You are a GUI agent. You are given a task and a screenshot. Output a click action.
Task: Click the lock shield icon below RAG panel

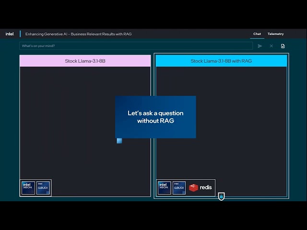(221, 196)
